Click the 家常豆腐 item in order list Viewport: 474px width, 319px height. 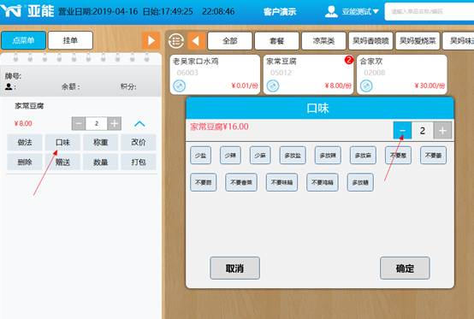29,106
